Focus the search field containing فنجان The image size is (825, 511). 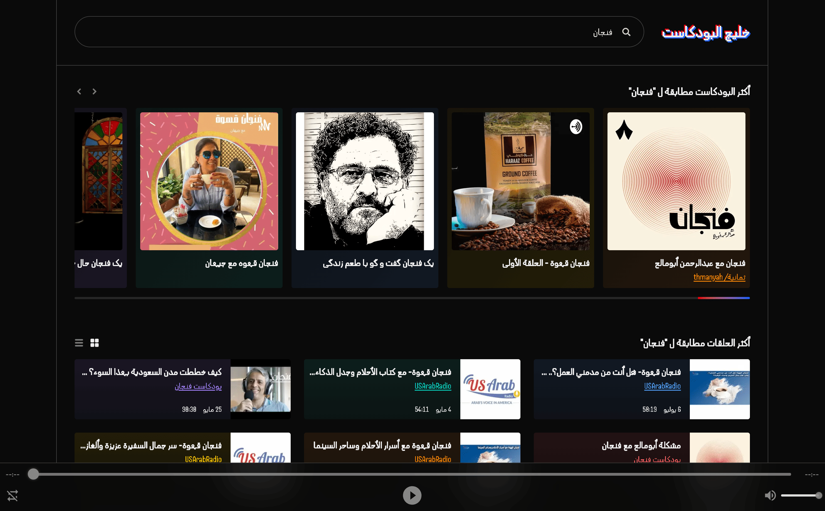click(x=359, y=32)
